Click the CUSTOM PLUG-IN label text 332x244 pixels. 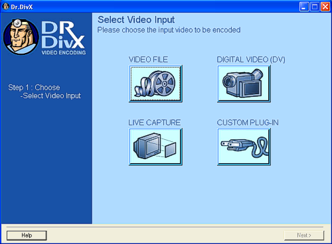(x=248, y=123)
